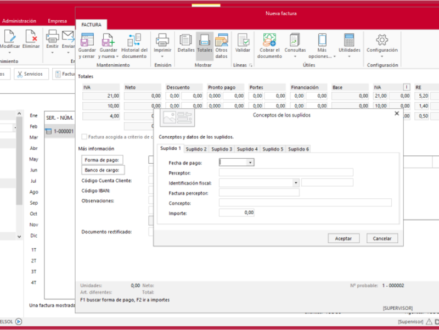Select Totales view icon
This screenshot has height=330, width=439.
click(x=204, y=41)
